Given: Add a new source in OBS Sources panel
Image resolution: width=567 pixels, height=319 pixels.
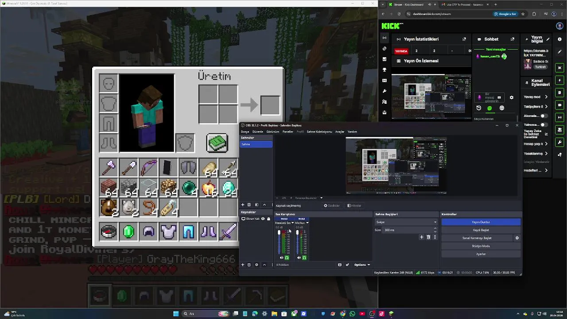Looking at the screenshot, I should [x=242, y=265].
